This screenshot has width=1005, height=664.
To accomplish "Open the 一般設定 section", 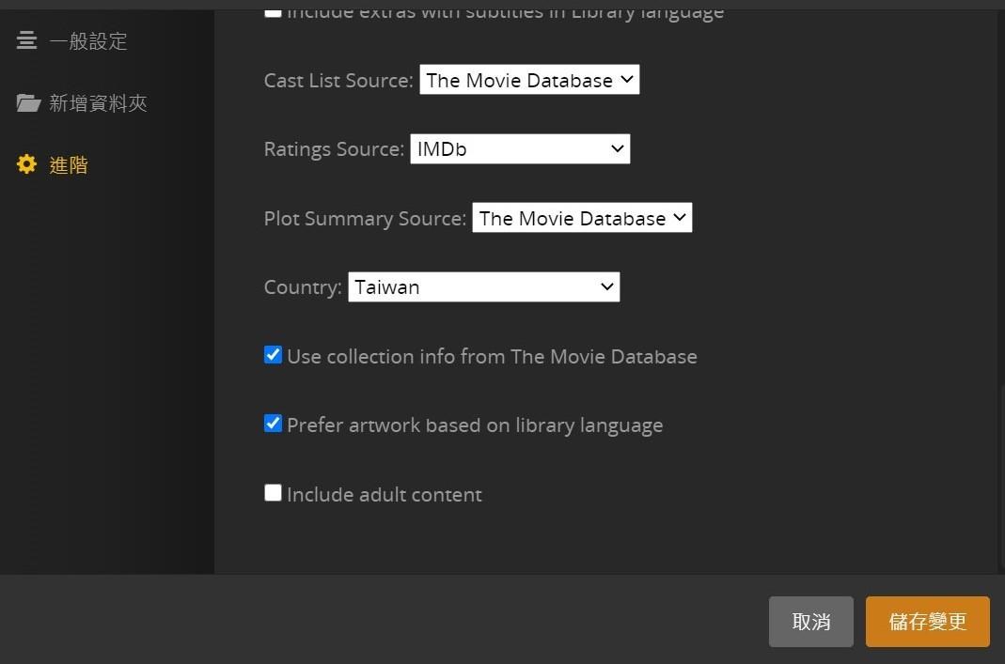I will (87, 41).
